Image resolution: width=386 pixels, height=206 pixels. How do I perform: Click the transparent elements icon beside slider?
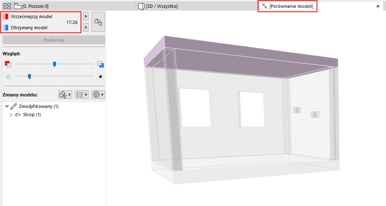(8, 77)
